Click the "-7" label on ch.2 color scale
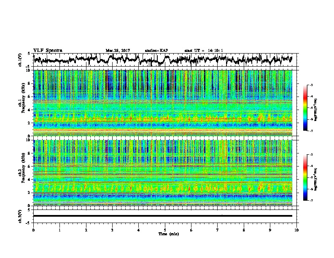This screenshot has width=334, height=258. click(x=311, y=201)
